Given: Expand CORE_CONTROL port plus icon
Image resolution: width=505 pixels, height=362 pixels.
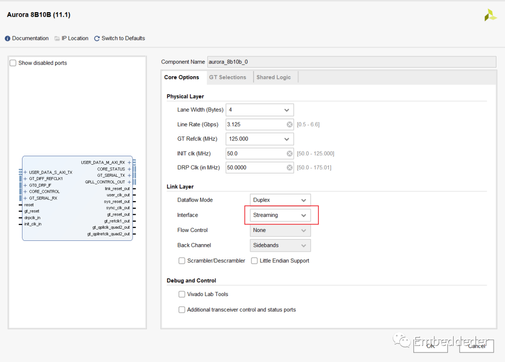Looking at the screenshot, I should 25,192.
